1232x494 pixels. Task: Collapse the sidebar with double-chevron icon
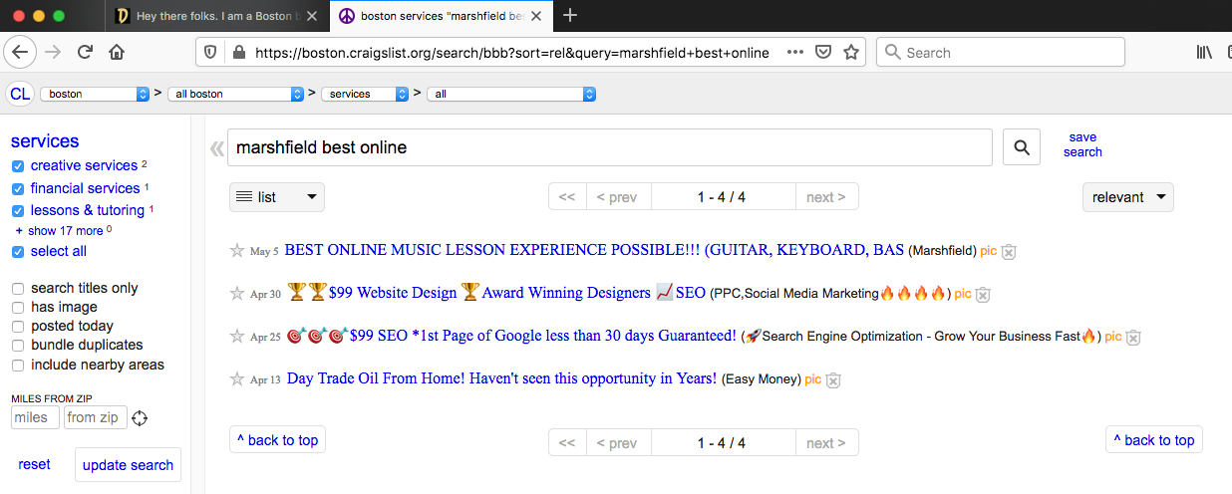click(216, 149)
